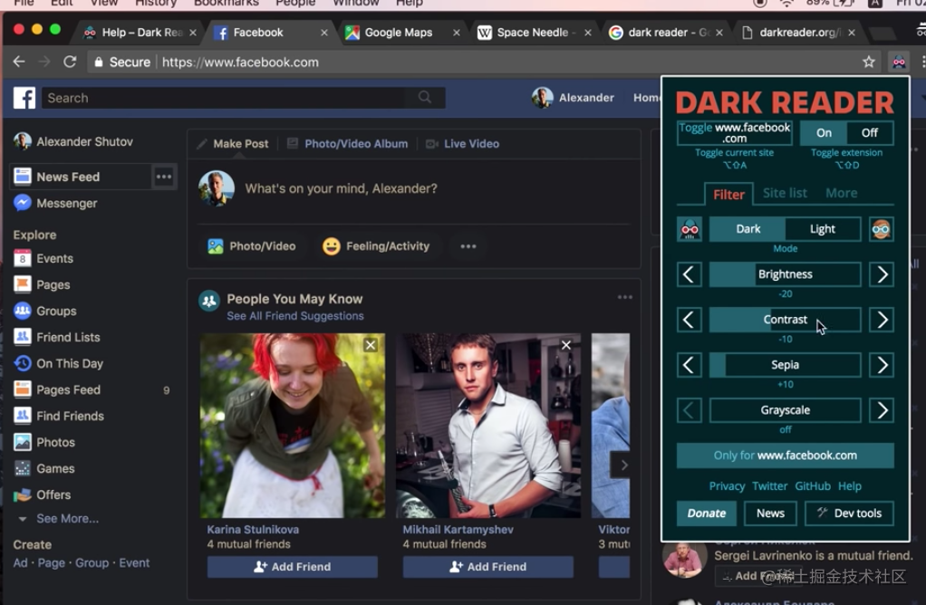The image size is (926, 605).
Task: Click the Brightness slider bar
Action: coord(785,274)
